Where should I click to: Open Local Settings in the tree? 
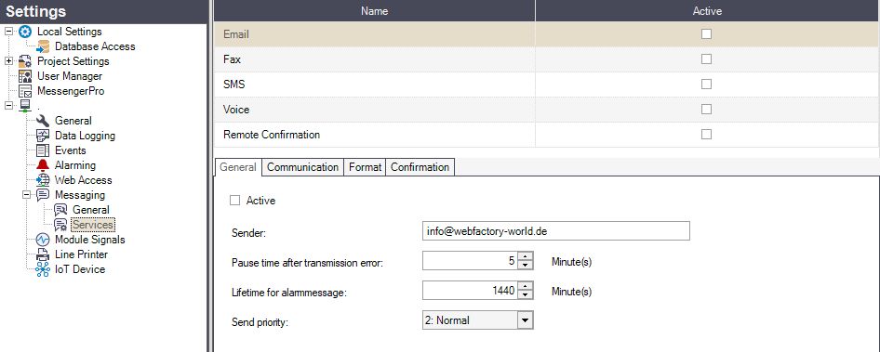click(x=70, y=32)
